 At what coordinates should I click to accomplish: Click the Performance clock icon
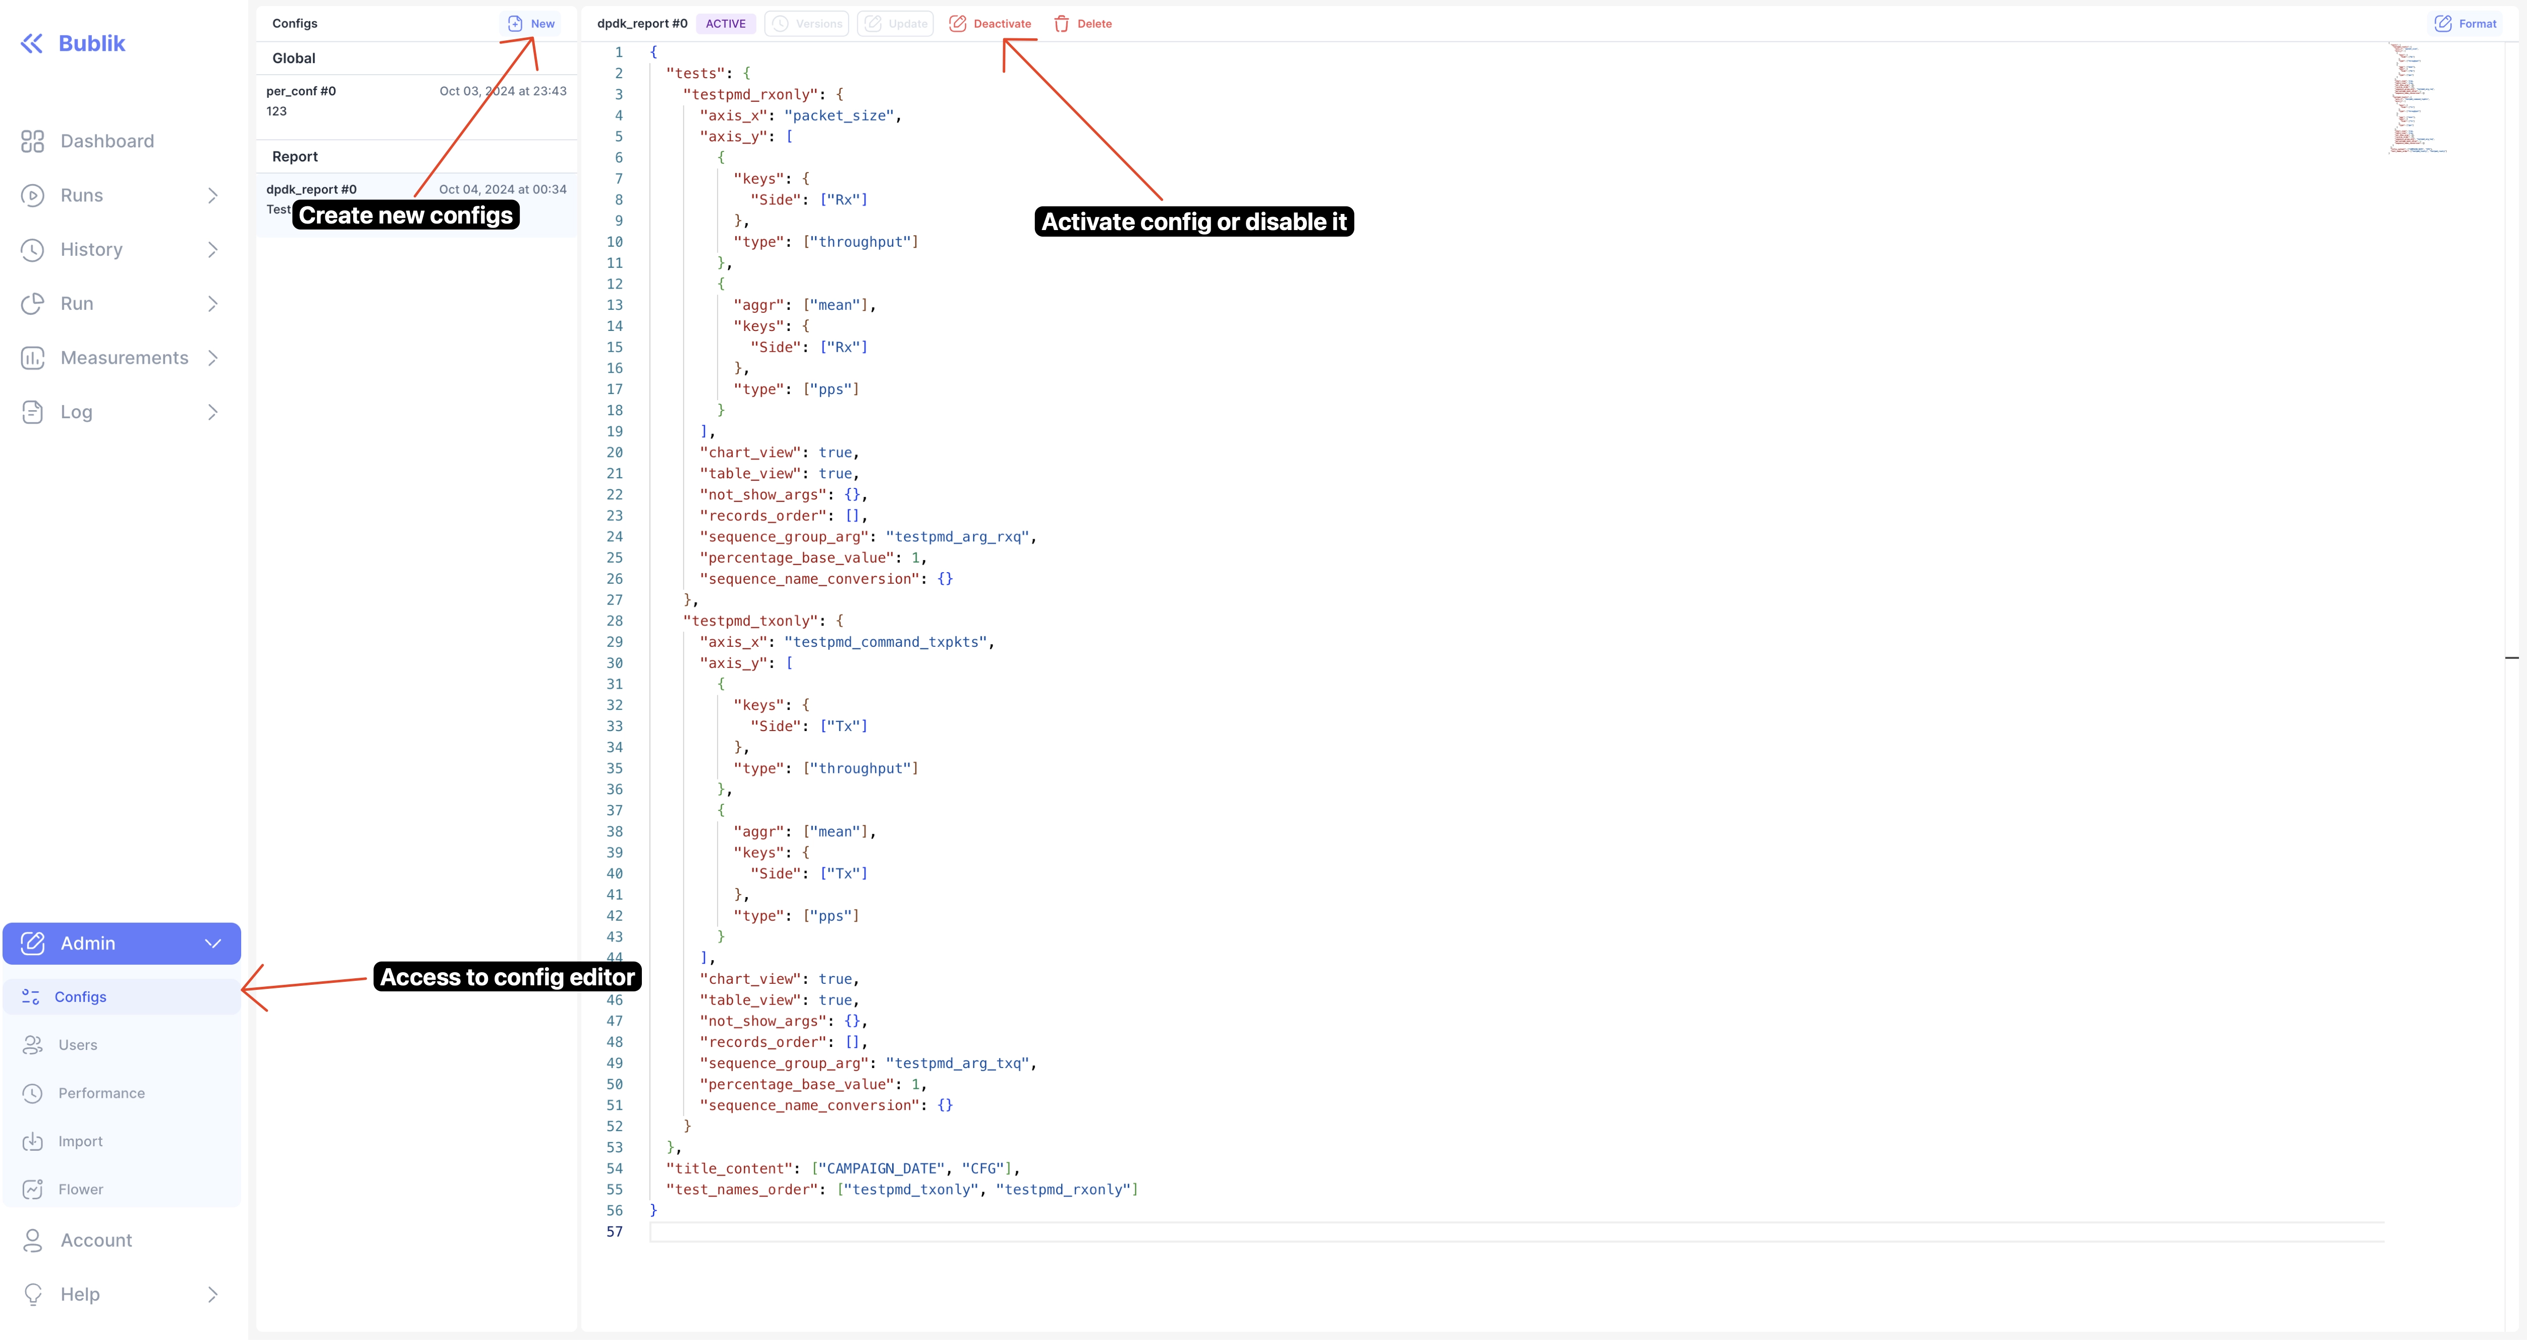click(32, 1093)
